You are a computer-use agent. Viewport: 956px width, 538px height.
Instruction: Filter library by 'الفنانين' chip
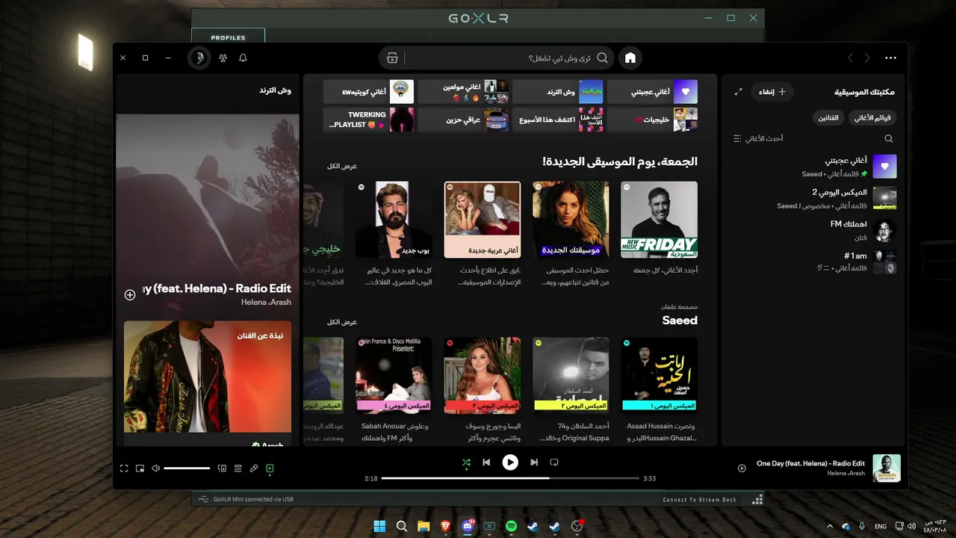tap(828, 118)
